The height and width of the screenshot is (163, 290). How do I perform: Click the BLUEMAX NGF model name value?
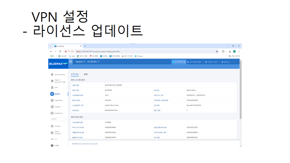coord(113,85)
